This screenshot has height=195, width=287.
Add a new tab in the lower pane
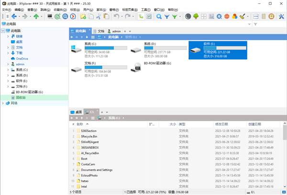click(102, 112)
